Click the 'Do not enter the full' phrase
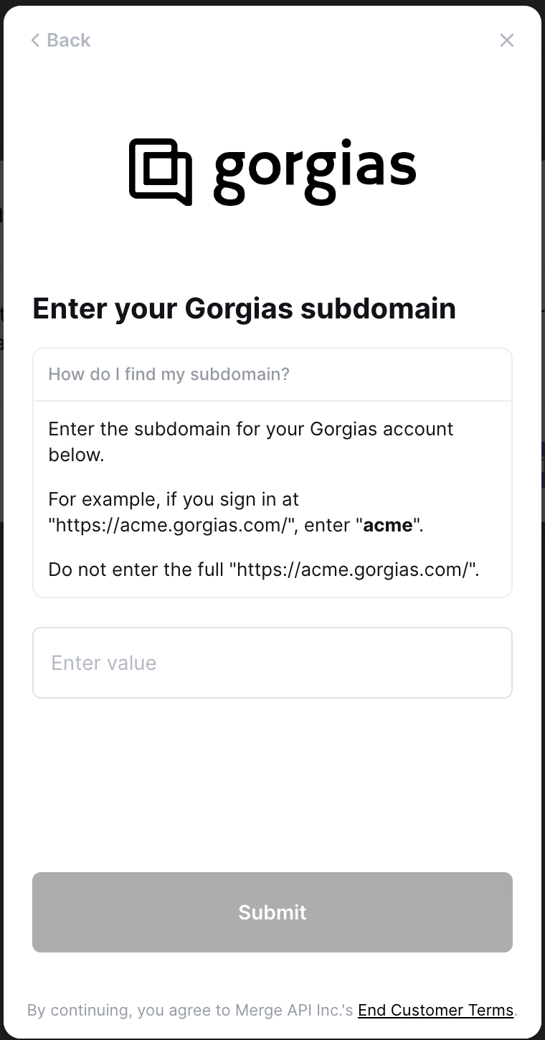This screenshot has width=545, height=1040. click(136, 569)
